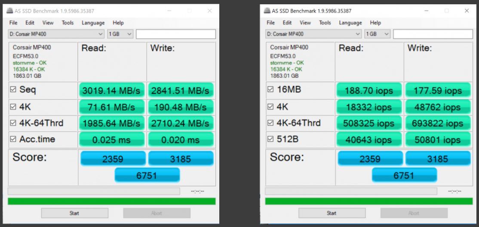The image size is (479, 227).
Task: Click 4K write result 190.48 MB/s
Action: pyautogui.click(x=181, y=107)
